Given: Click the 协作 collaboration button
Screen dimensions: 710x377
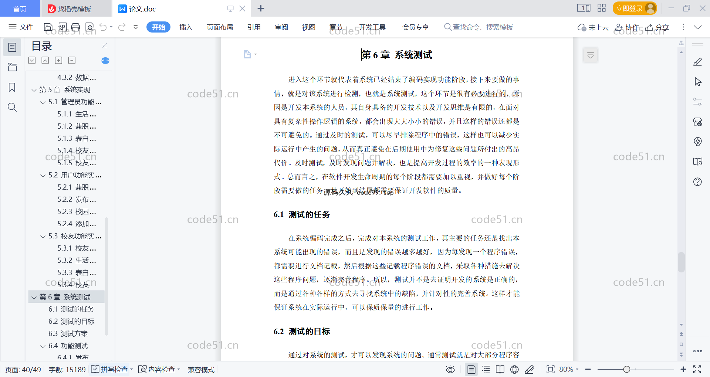Looking at the screenshot, I should [627, 27].
